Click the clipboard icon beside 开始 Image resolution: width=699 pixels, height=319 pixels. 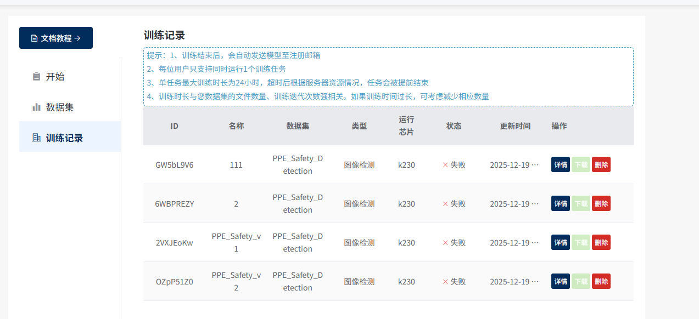tap(37, 77)
